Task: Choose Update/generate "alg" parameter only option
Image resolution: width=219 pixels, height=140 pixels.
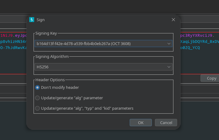Action: point(38,98)
